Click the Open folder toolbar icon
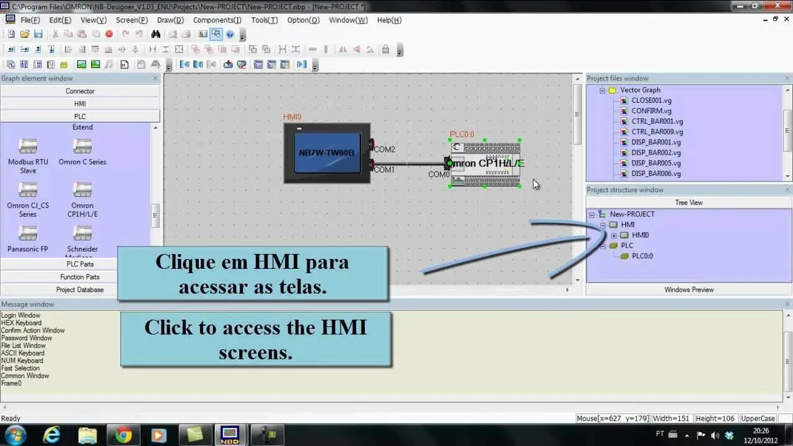Viewport: 793px width, 446px height. point(25,34)
